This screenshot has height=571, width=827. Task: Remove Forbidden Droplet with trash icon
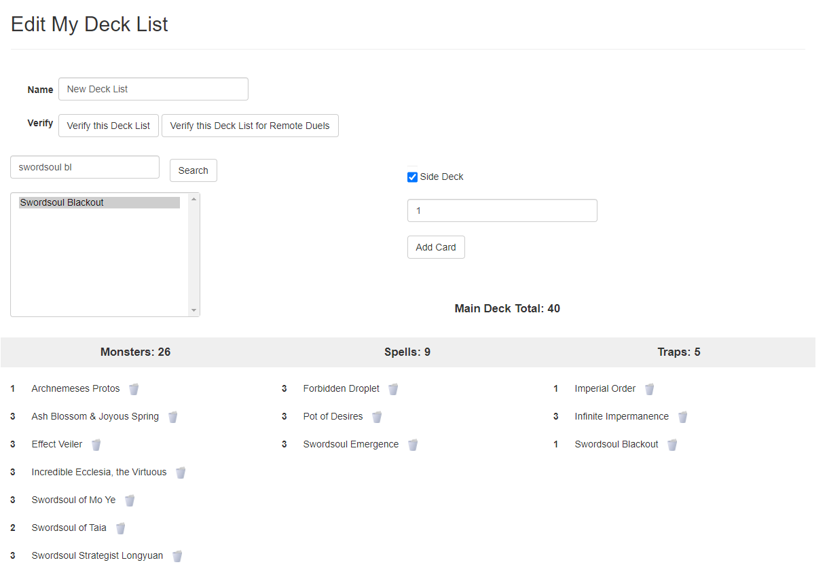point(393,389)
